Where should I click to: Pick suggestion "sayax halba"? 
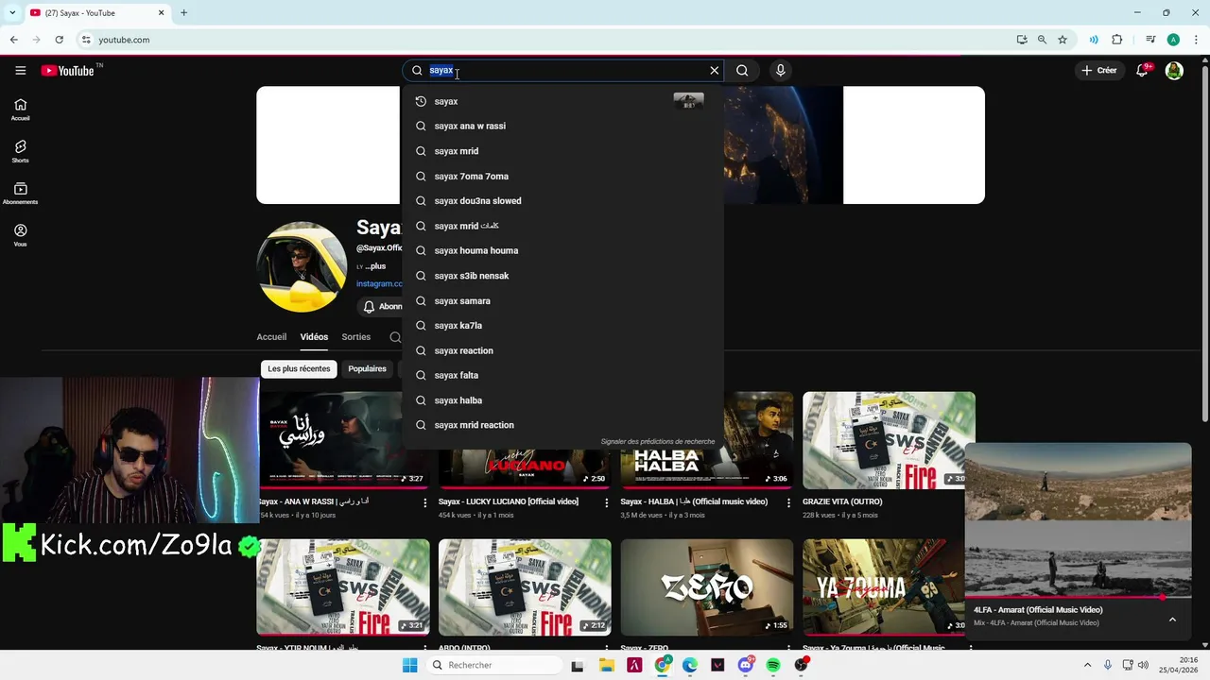point(562,400)
